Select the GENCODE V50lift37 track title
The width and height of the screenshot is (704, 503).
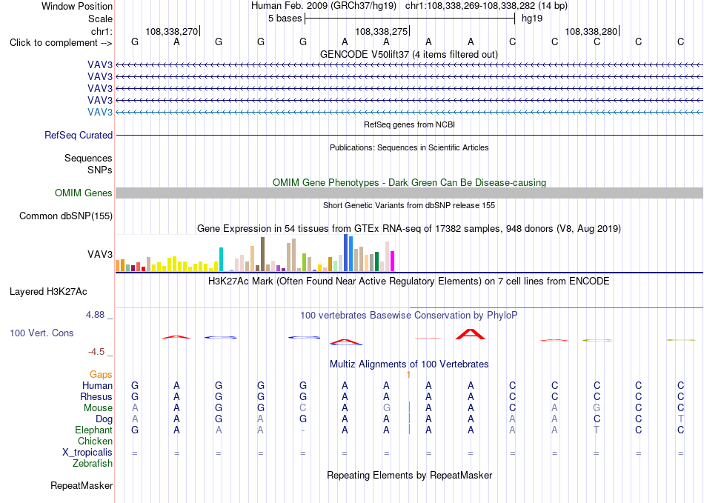408,54
